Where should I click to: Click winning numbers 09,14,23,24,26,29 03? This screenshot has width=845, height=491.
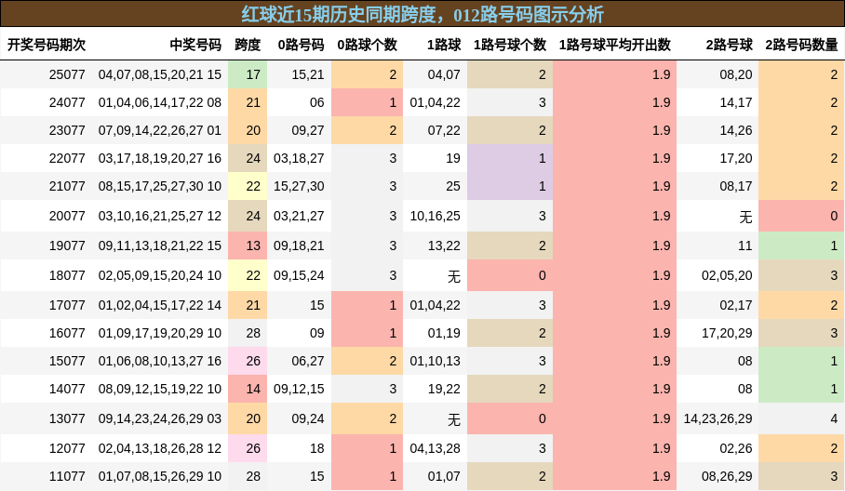(159, 418)
